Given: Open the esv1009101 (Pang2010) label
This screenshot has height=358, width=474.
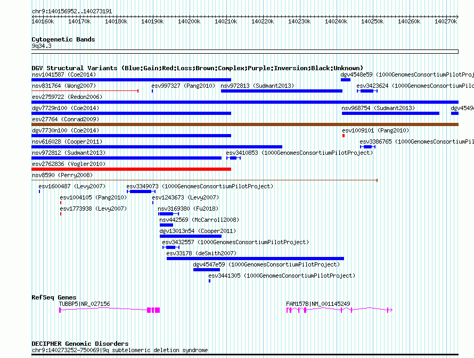Looking at the screenshot, I should (375, 130).
